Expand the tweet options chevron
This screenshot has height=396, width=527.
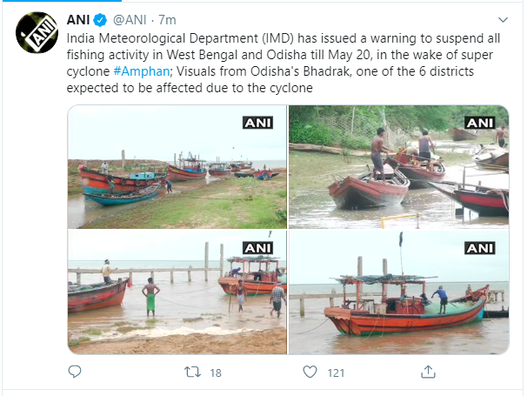pyautogui.click(x=503, y=19)
